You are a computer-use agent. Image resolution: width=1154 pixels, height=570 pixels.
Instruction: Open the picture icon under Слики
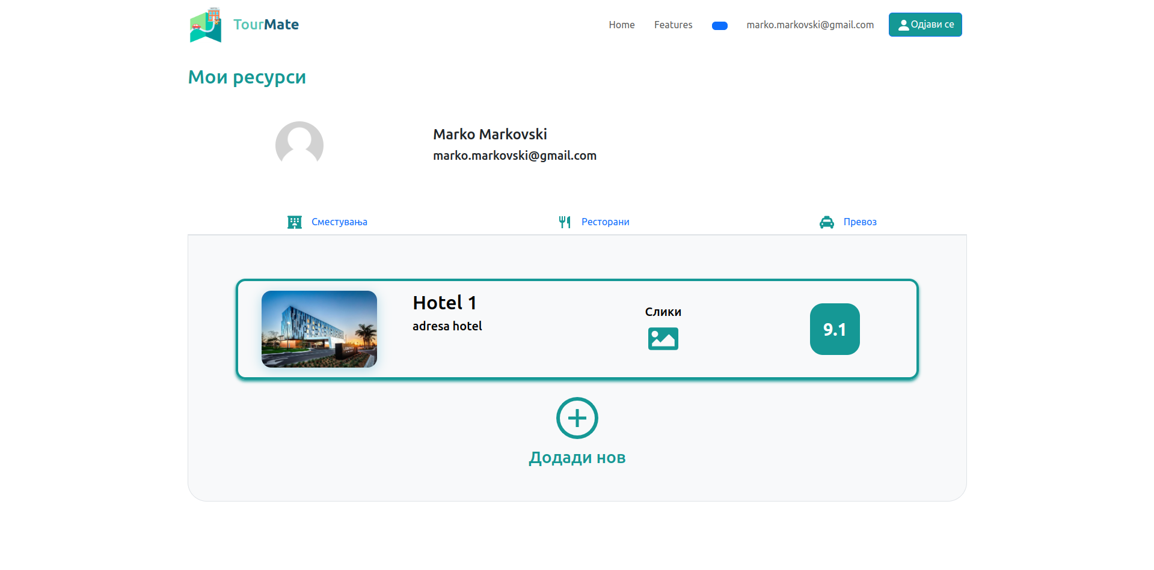tap(663, 339)
